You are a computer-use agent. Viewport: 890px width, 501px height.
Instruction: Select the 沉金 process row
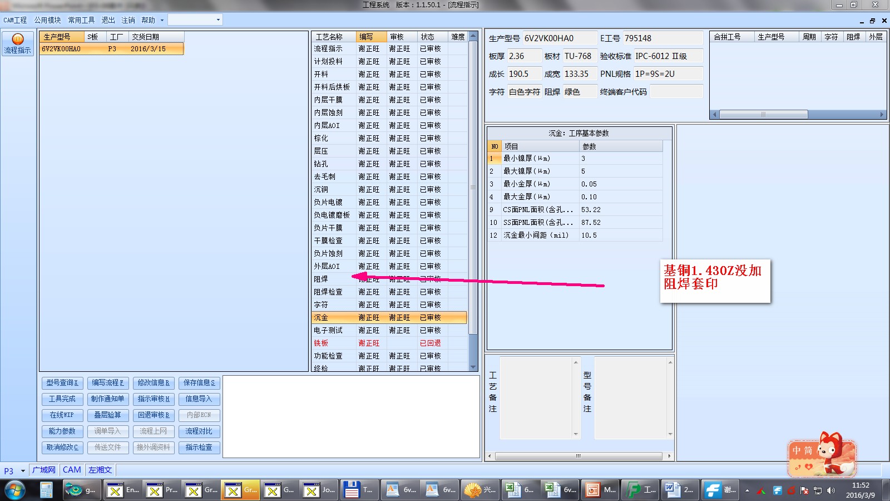[x=389, y=318]
